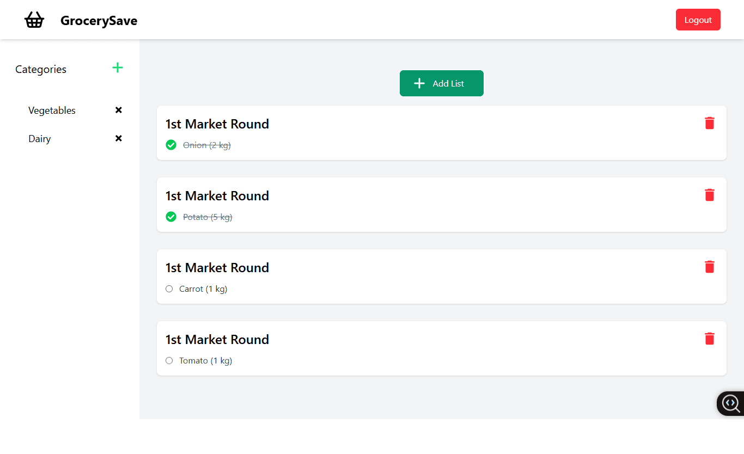Open the GrocerySave home title
744x454 pixels.
[x=99, y=21]
